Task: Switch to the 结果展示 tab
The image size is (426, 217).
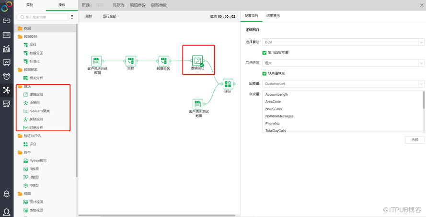Action: pos(273,16)
